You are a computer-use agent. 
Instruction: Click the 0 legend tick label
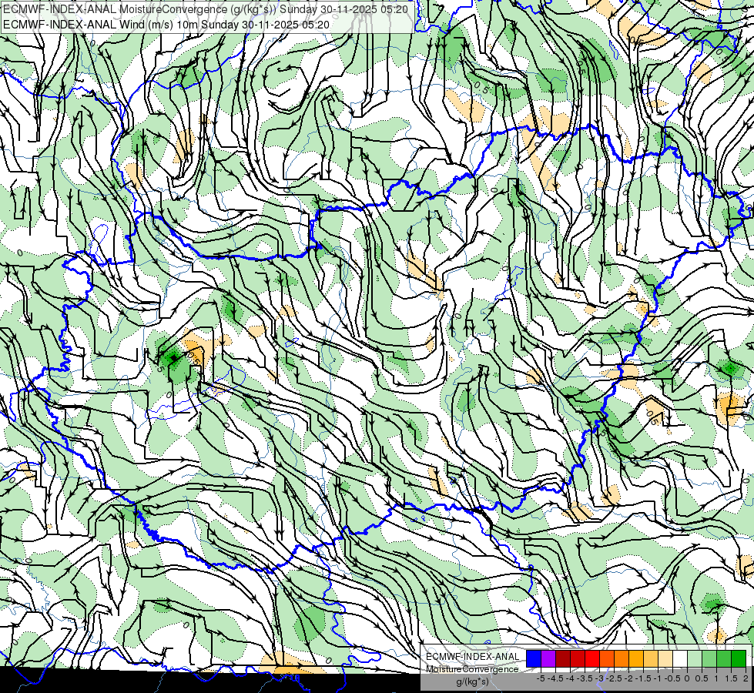687,678
